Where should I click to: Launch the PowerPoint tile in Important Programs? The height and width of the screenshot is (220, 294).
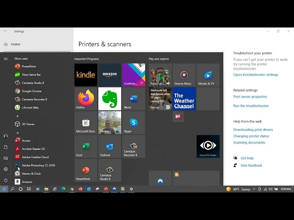[x=86, y=170]
